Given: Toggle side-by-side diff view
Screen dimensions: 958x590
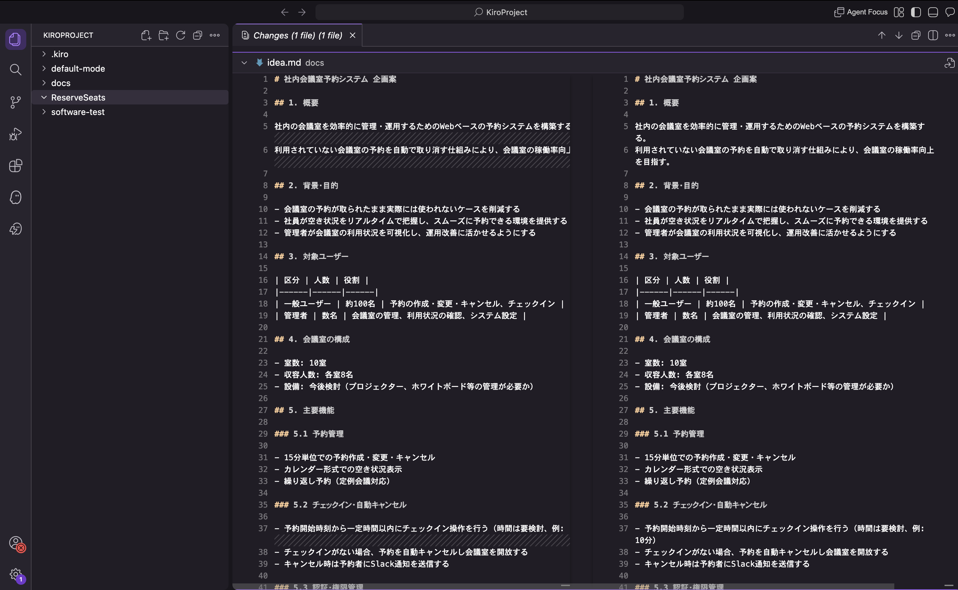Looking at the screenshot, I should 933,35.
